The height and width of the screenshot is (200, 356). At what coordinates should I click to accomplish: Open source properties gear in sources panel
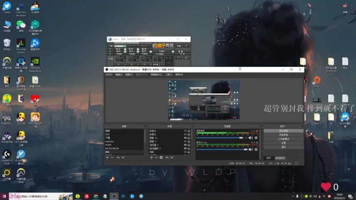tap(161, 157)
